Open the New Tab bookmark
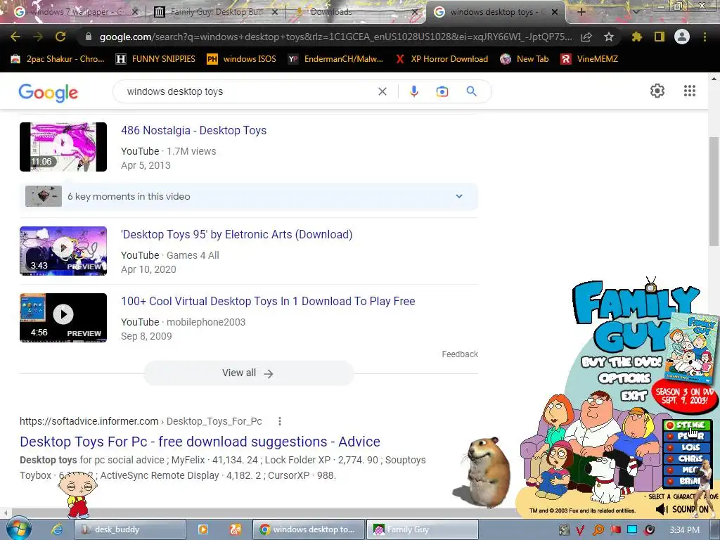720x540 pixels. [x=524, y=59]
